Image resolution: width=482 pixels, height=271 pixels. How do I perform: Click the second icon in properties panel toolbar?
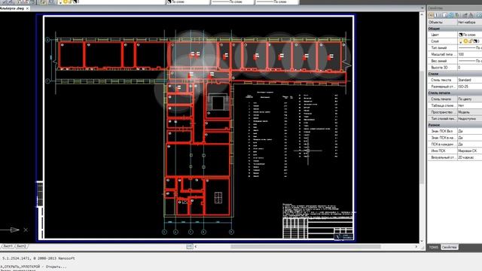pos(437,15)
